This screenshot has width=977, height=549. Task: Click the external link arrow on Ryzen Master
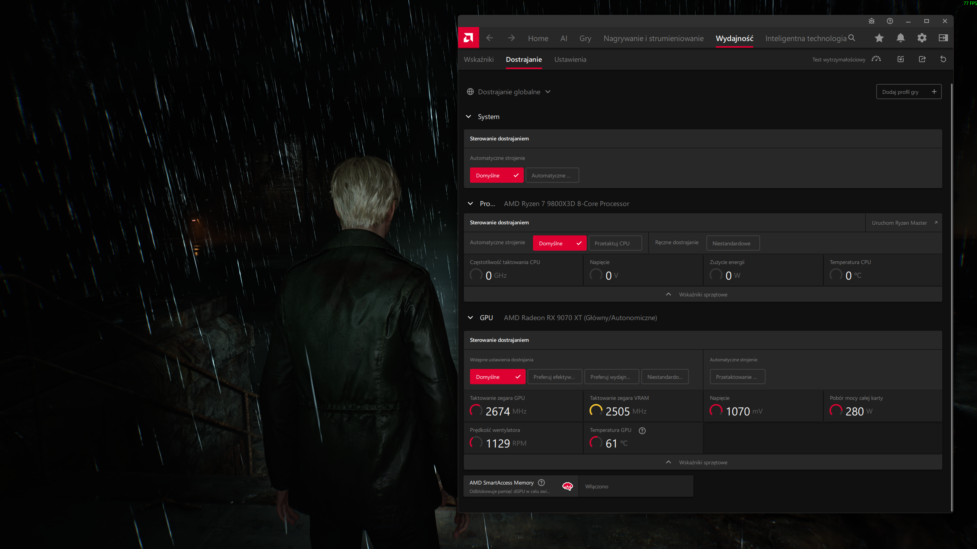pos(936,222)
